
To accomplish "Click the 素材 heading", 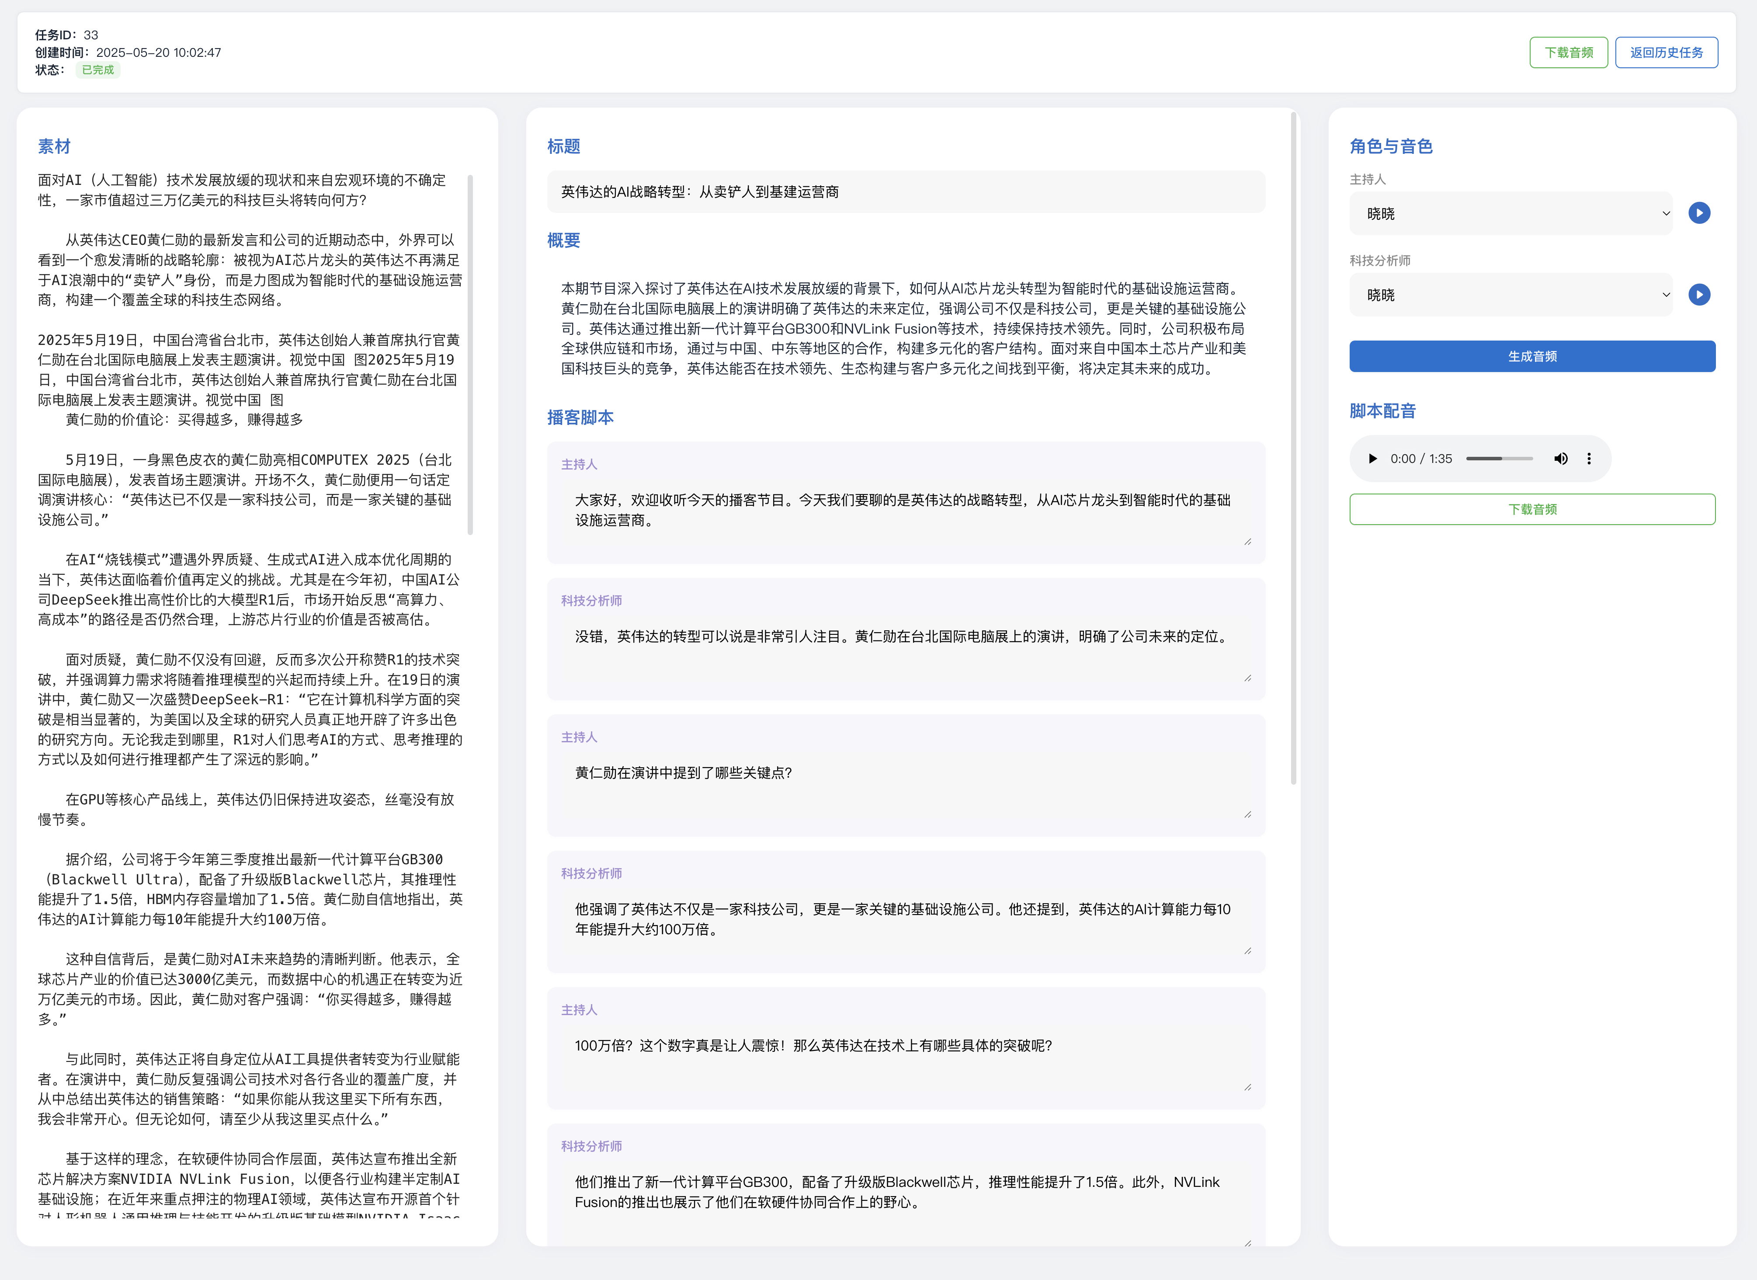I will 54,146.
